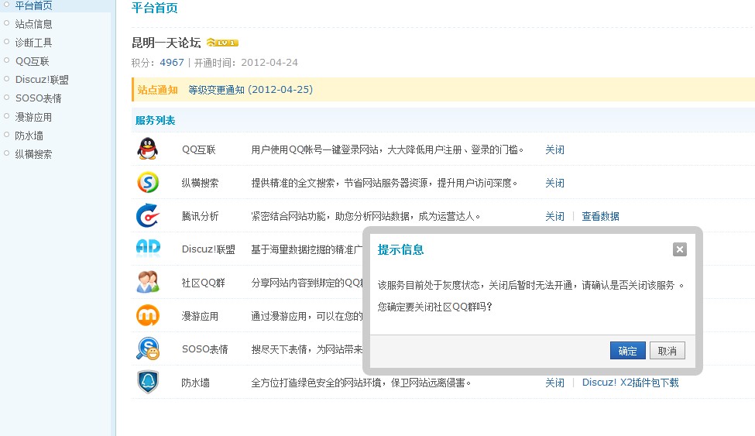The image size is (755, 436).
Task: Click 防水墙 service name in list
Action: tap(195, 383)
